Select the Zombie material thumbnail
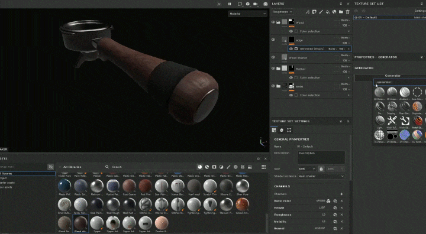This screenshot has width=426, height=234. click(x=162, y=224)
